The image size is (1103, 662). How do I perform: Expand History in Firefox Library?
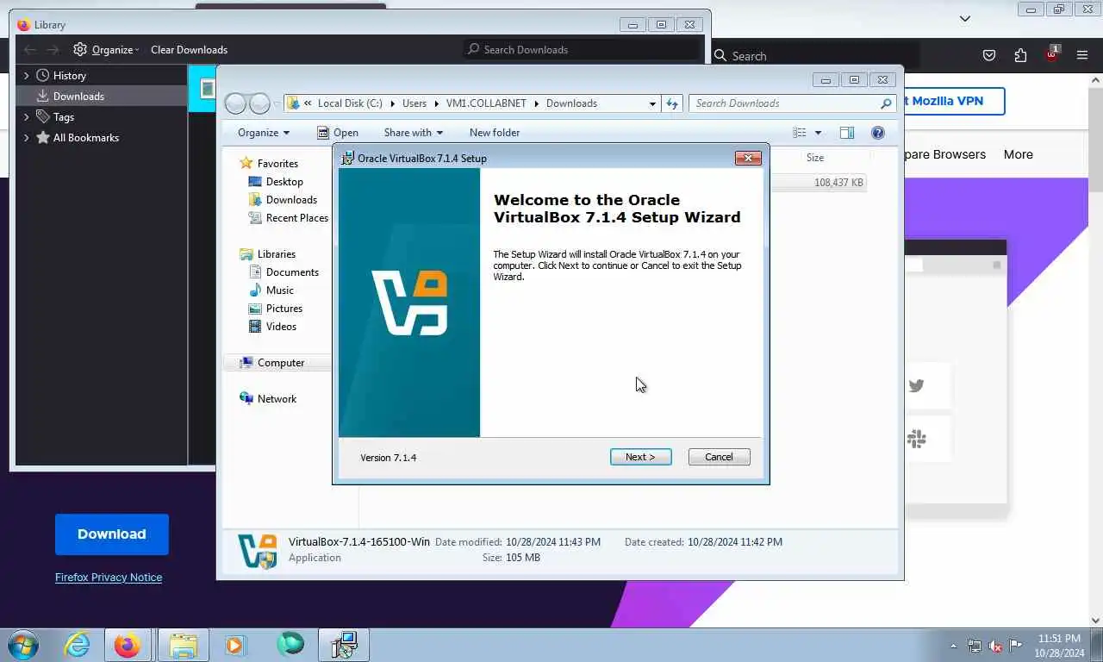[x=27, y=75]
